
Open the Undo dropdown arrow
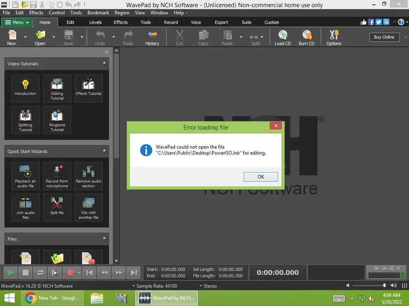[x=113, y=37]
